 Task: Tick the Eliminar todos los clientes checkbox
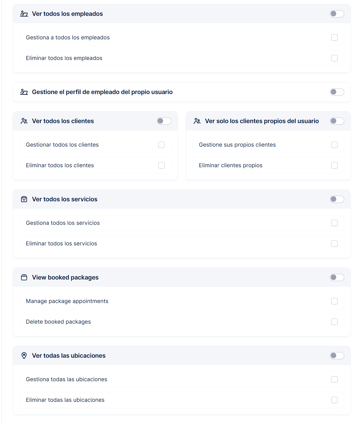pyautogui.click(x=162, y=165)
